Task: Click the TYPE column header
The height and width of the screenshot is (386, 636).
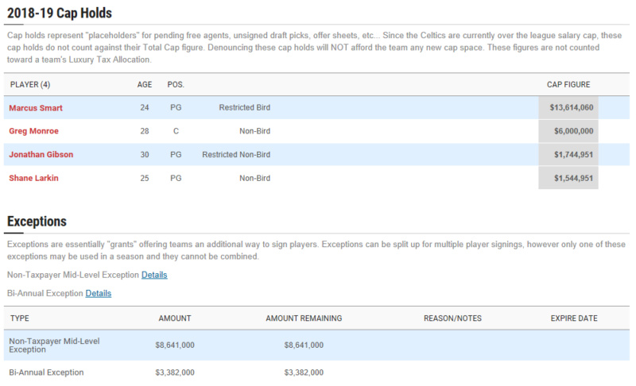Action: click(19, 318)
